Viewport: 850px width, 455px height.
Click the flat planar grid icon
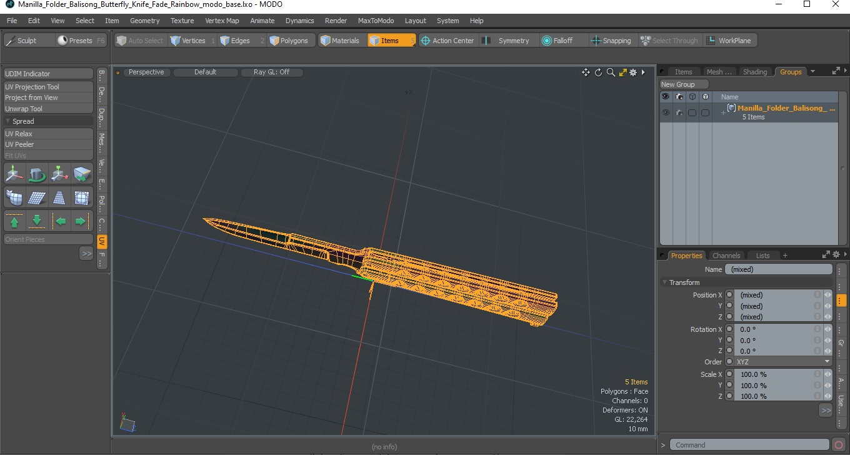click(37, 197)
